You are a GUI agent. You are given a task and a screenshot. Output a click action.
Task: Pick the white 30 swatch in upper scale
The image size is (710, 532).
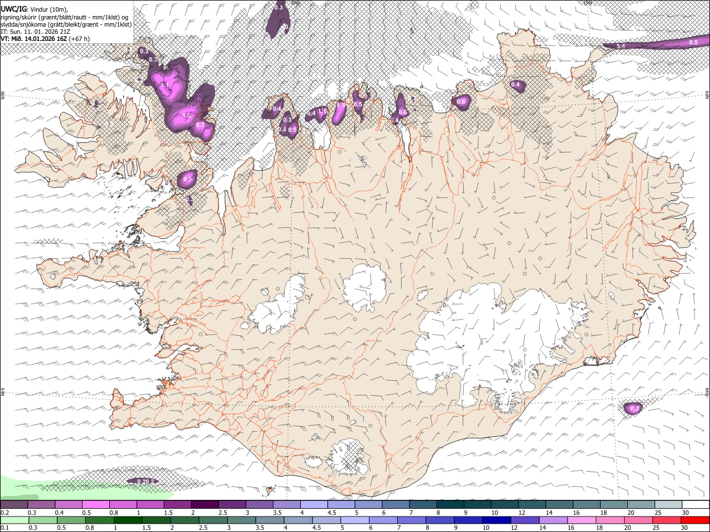click(x=694, y=505)
